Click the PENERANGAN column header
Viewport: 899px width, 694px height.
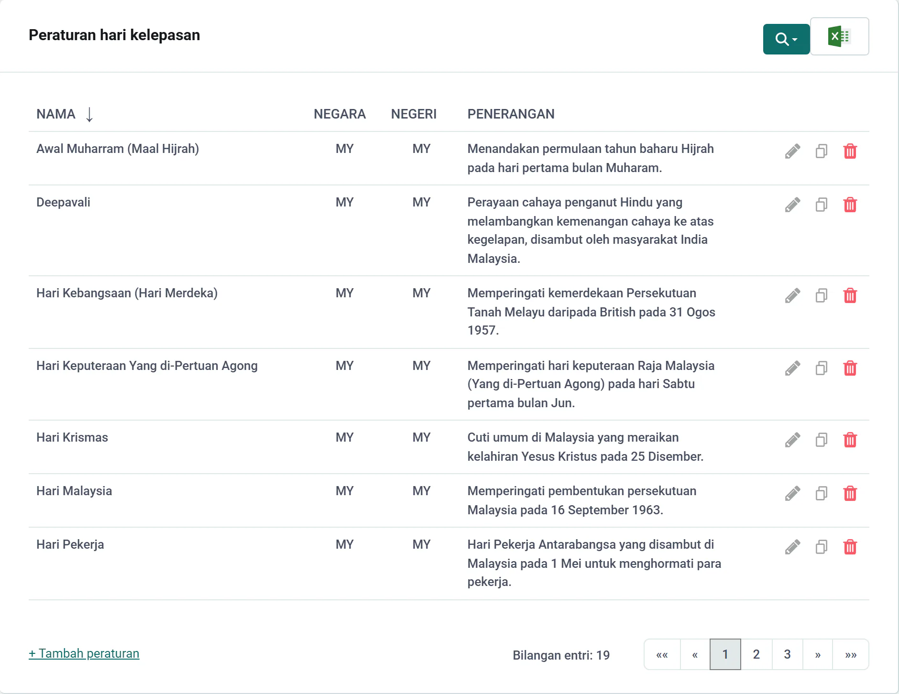pos(511,114)
